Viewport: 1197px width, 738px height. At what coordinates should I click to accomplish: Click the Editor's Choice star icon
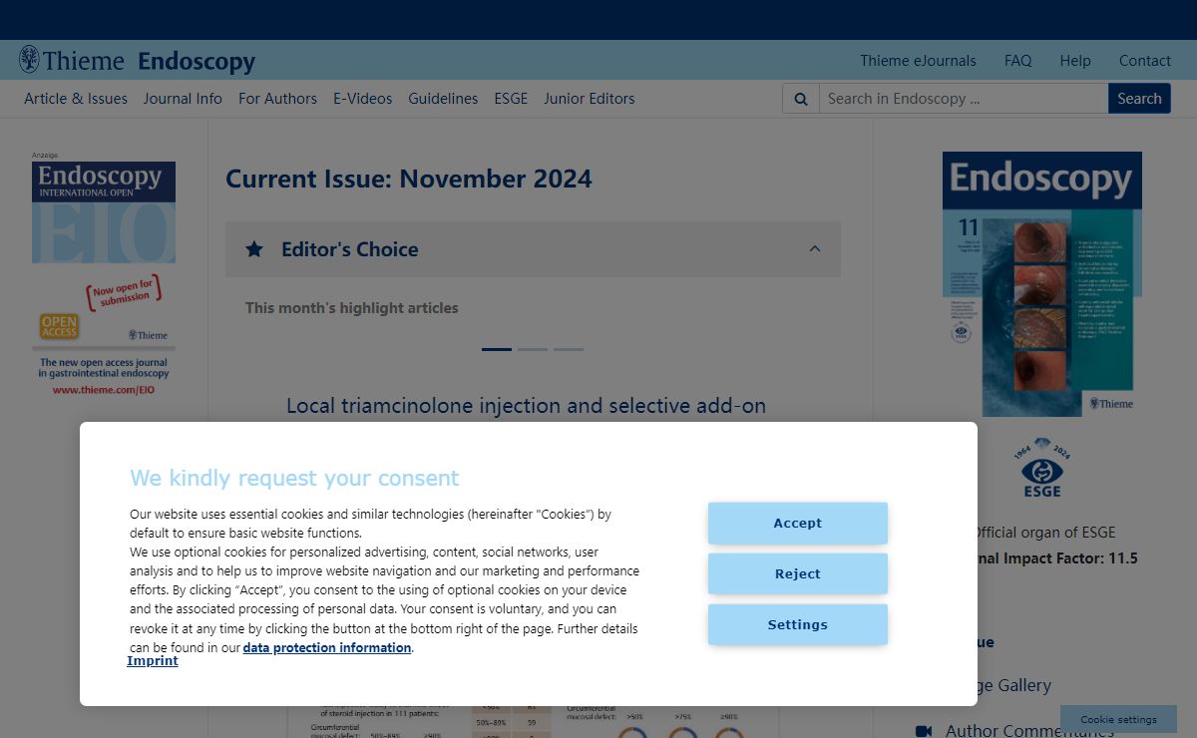coord(254,249)
